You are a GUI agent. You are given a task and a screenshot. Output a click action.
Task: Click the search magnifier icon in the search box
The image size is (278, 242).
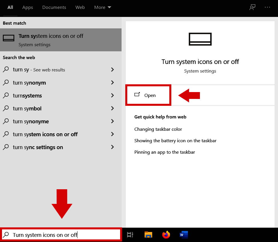pos(6,235)
